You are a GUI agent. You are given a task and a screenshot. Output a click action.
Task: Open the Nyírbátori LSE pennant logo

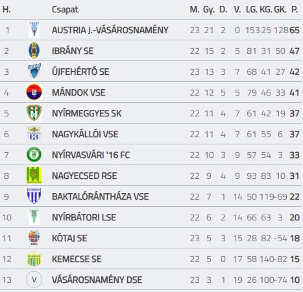pyautogui.click(x=34, y=217)
